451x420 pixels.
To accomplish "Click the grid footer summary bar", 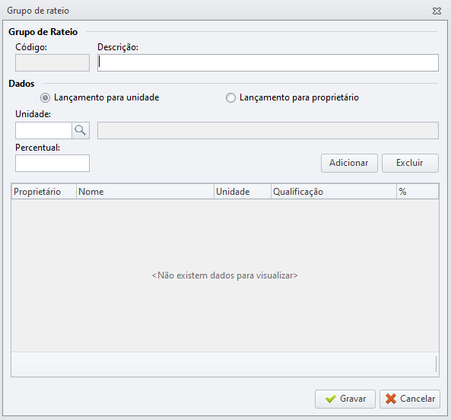I will tap(225, 364).
